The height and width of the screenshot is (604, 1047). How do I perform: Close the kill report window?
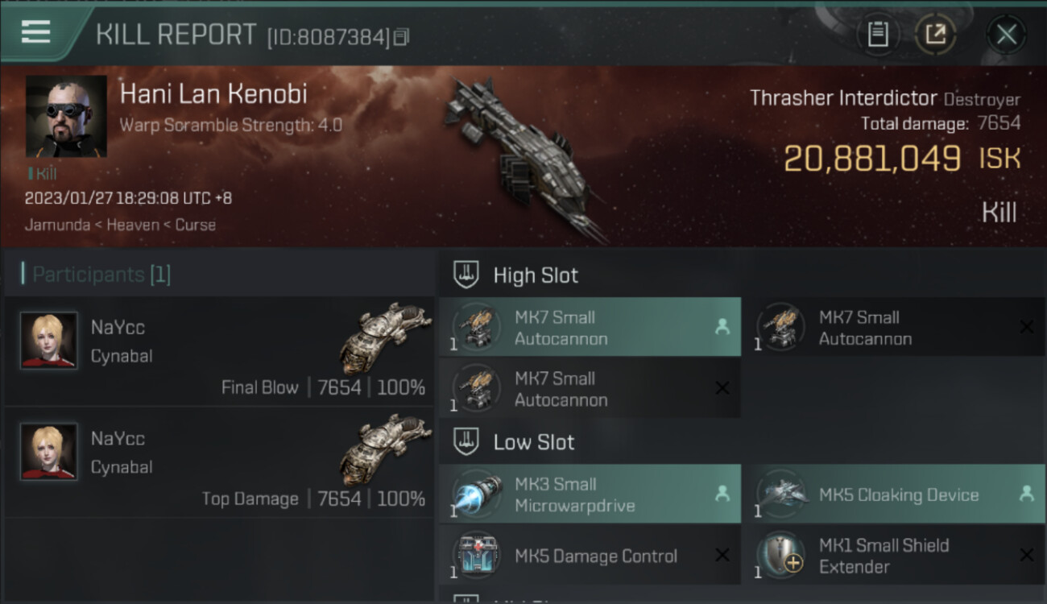1006,35
